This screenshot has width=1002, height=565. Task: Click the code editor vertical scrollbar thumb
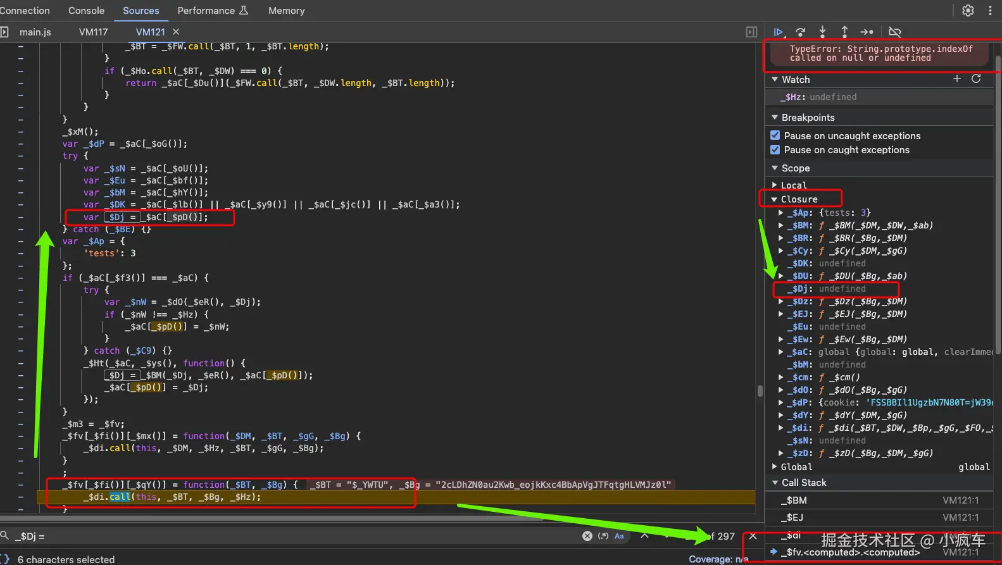point(760,390)
